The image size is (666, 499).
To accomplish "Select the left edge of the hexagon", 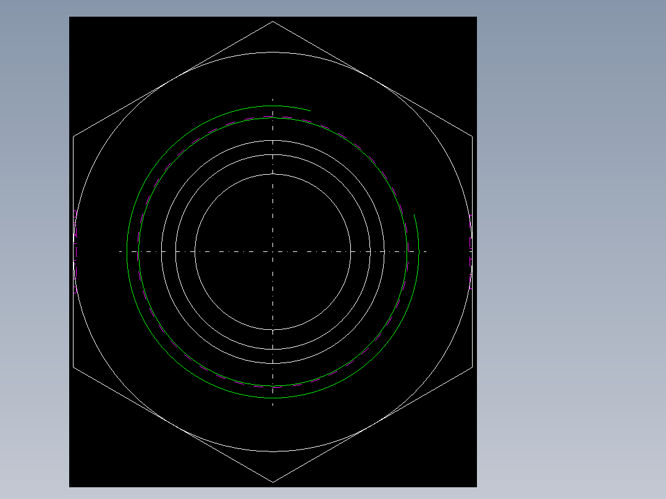I will pyautogui.click(x=74, y=250).
